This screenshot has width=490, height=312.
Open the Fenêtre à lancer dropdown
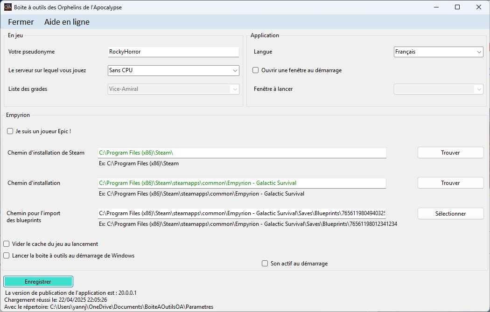point(438,89)
